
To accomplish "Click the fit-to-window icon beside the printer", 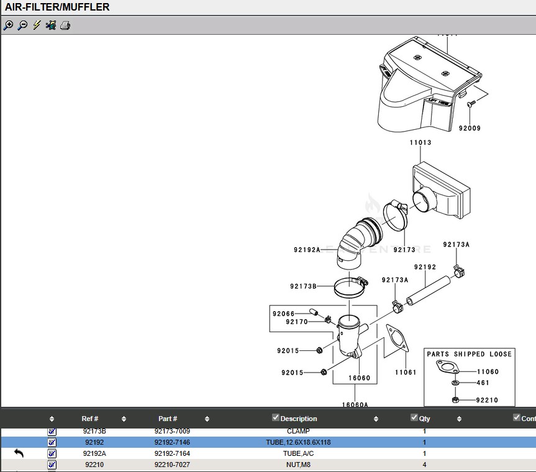I will [x=51, y=25].
